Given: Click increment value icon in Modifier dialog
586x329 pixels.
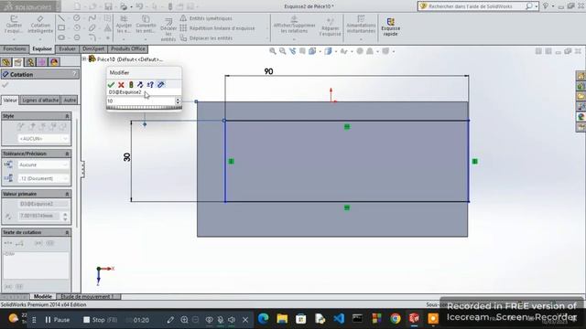Looking at the screenshot, I should click(150, 85).
